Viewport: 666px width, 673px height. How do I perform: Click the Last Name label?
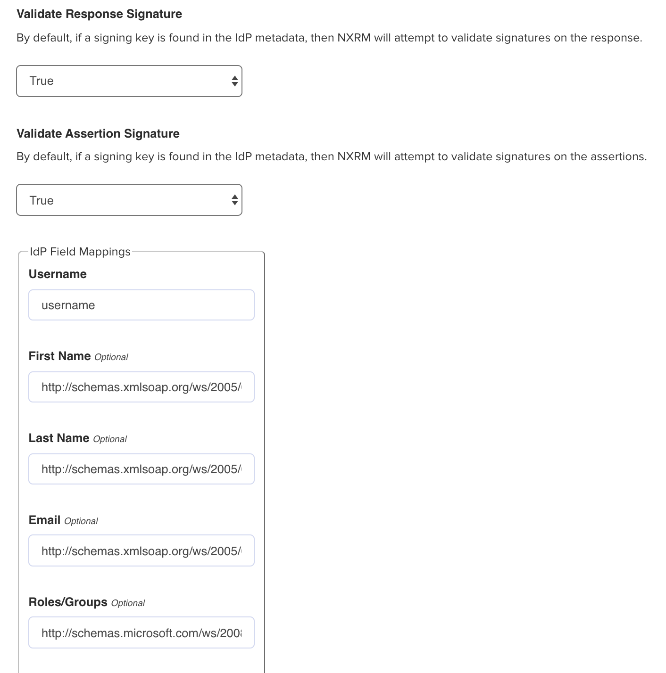pyautogui.click(x=59, y=438)
